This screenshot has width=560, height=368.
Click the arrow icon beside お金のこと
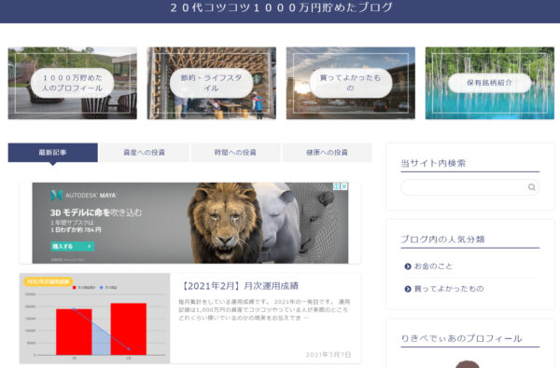point(408,266)
